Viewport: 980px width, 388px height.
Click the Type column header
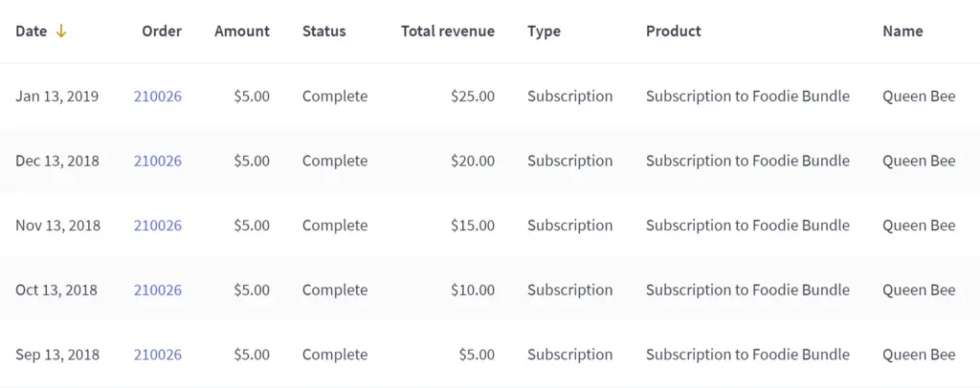(x=544, y=32)
